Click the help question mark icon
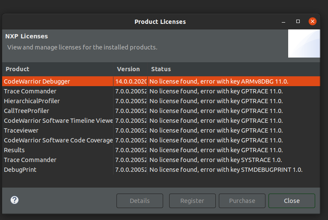The image size is (328, 220). point(15,200)
